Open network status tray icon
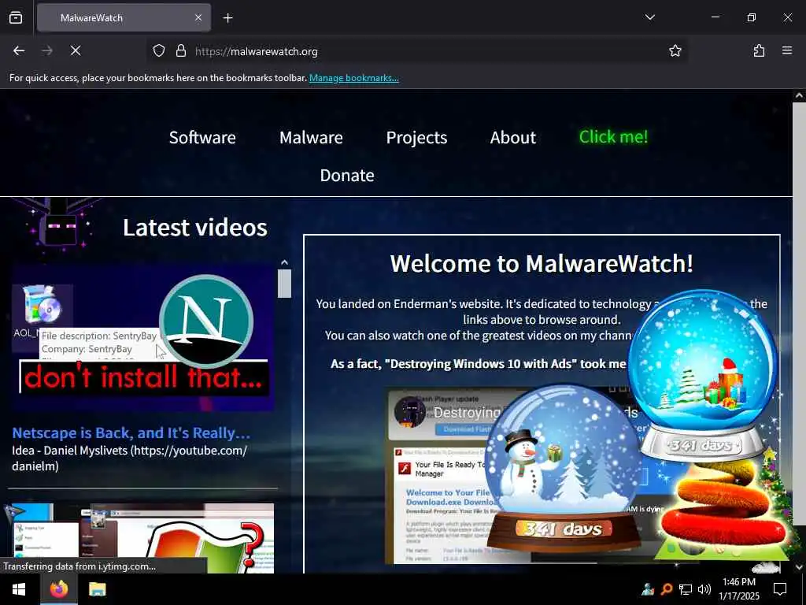This screenshot has height=605, width=806. click(686, 589)
